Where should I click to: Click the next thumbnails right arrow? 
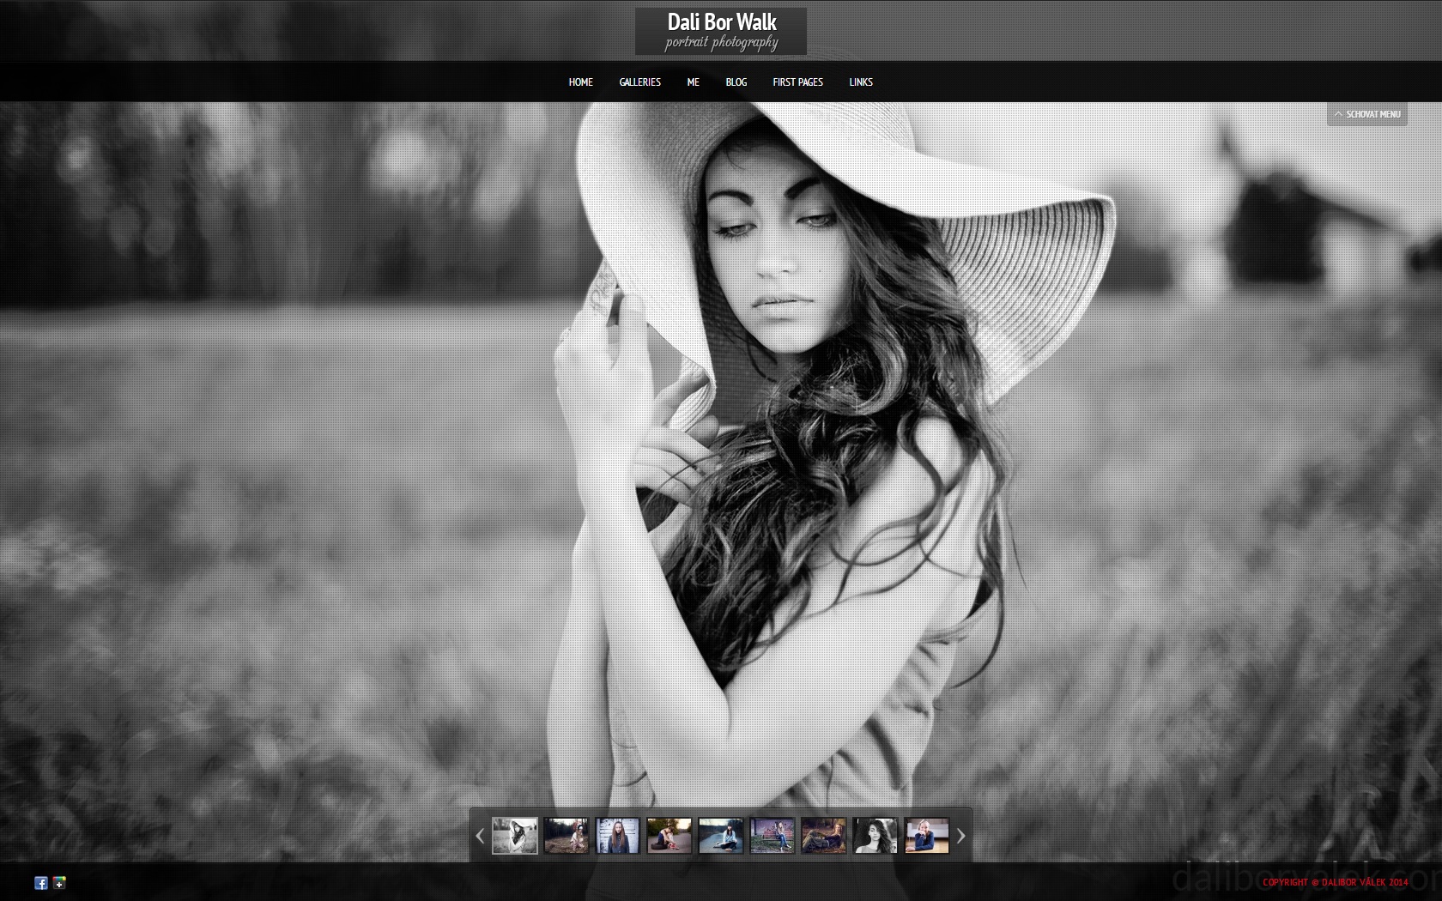(x=960, y=836)
